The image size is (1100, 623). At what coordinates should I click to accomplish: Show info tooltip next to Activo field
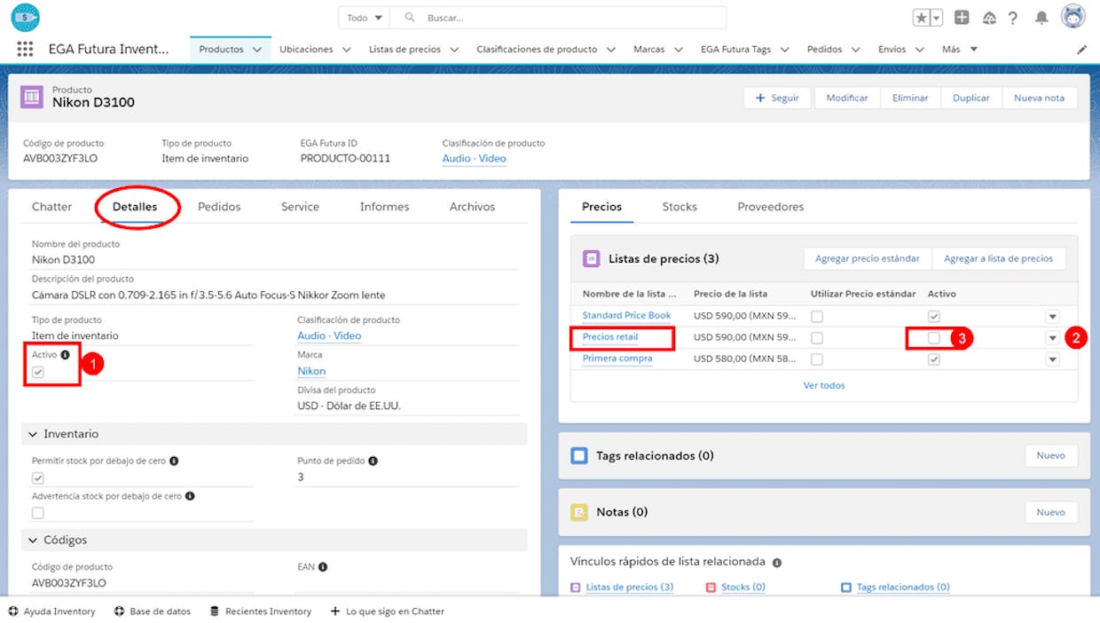click(66, 355)
